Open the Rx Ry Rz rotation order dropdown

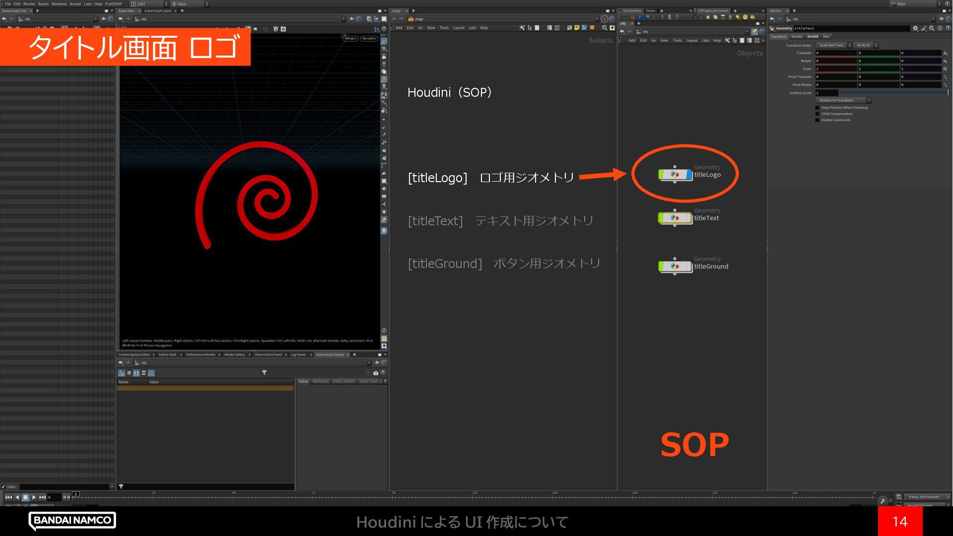click(865, 45)
